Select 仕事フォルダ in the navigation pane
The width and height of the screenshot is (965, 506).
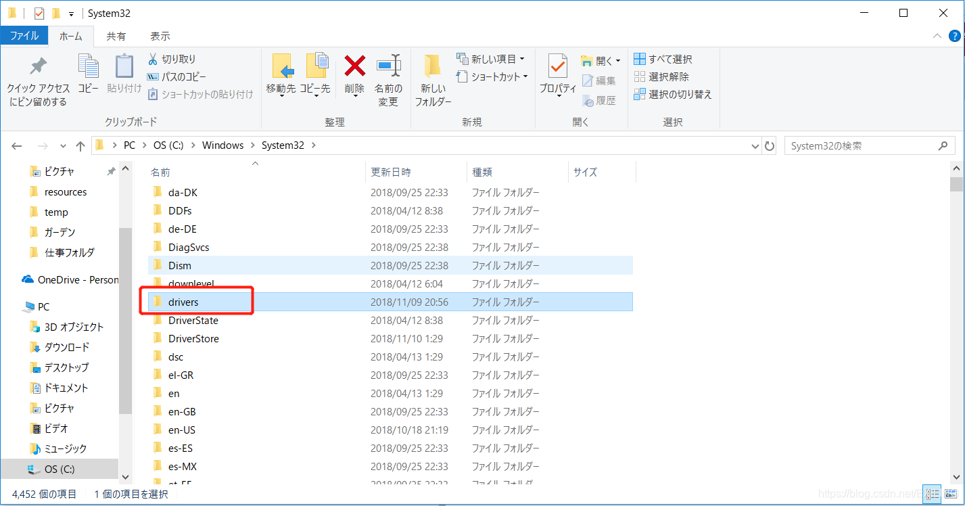(x=62, y=252)
